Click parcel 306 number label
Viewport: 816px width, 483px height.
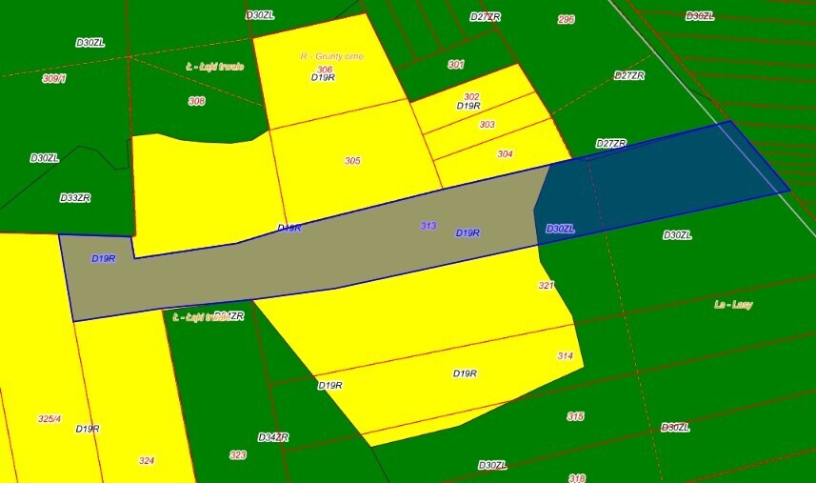pyautogui.click(x=325, y=70)
